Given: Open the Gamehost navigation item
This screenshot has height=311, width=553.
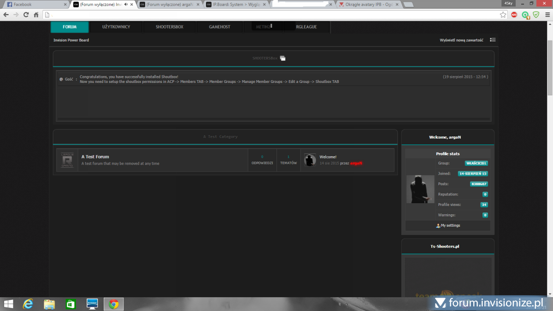Looking at the screenshot, I should (x=219, y=27).
